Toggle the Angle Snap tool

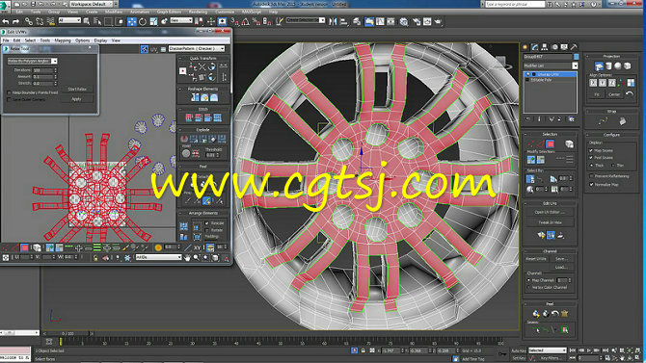(x=246, y=21)
